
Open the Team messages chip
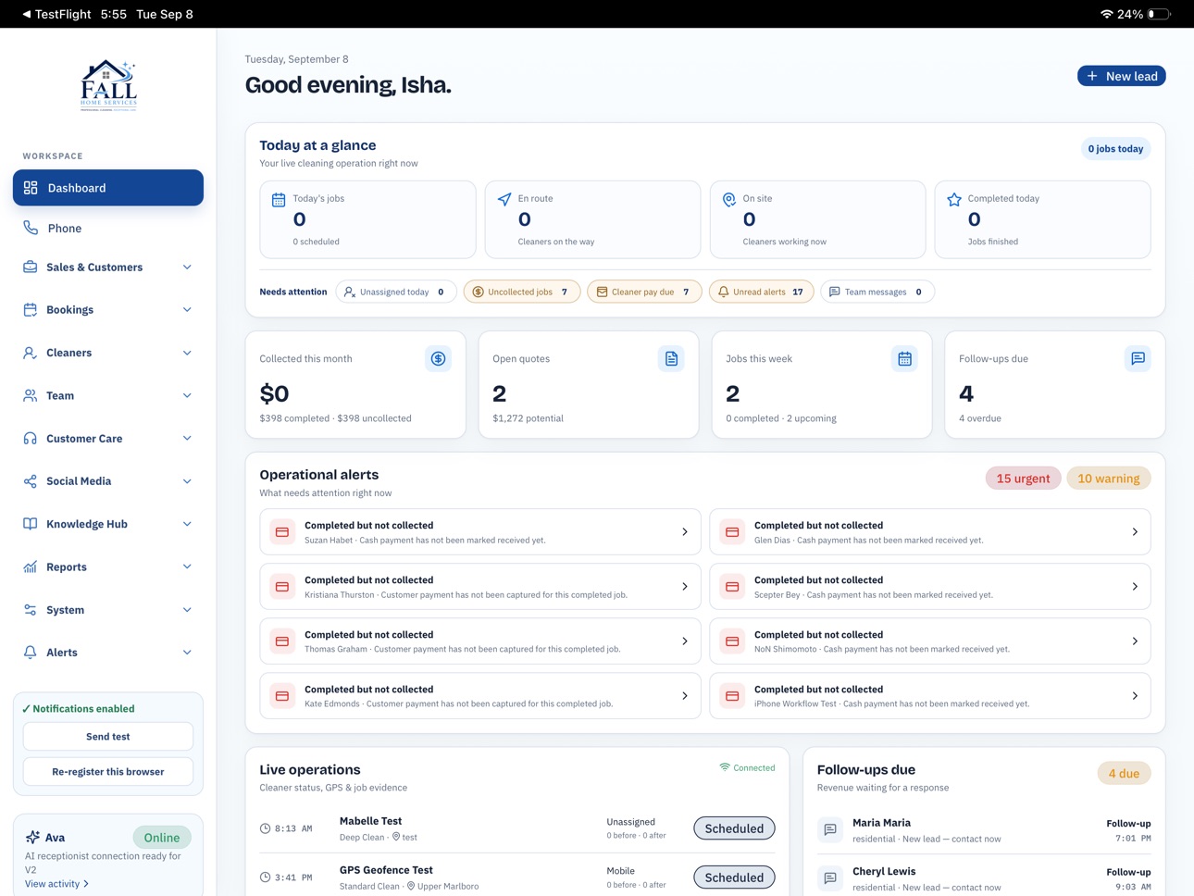[x=877, y=292]
